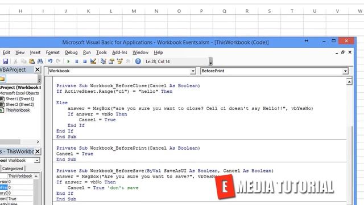Image resolution: width=364 pixels, height=205 pixels.
Task: Open Find with the binoculars icon
Action: click(40, 61)
